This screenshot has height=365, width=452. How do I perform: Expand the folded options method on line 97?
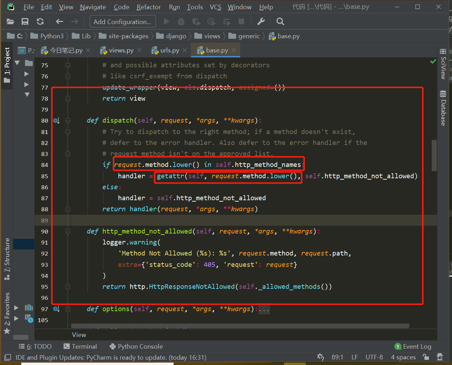[68, 309]
